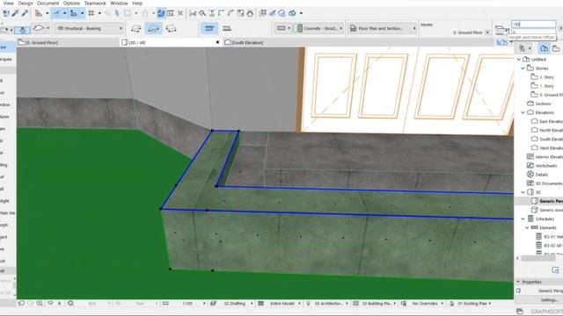The width and height of the screenshot is (563, 316).
Task: Open the Window menu
Action: click(119, 4)
